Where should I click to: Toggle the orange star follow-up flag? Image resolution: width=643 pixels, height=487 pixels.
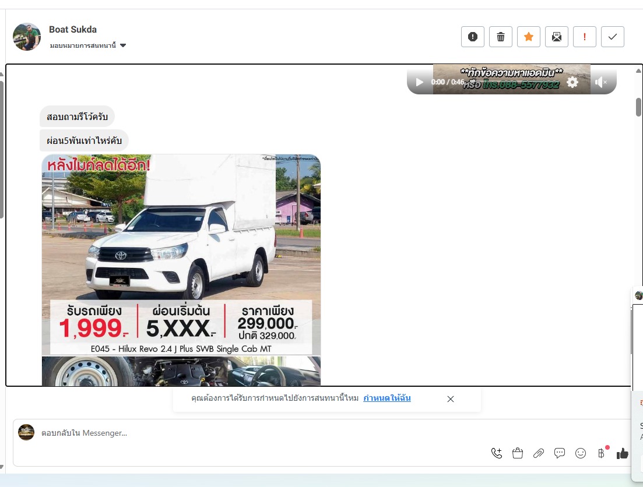(x=528, y=37)
